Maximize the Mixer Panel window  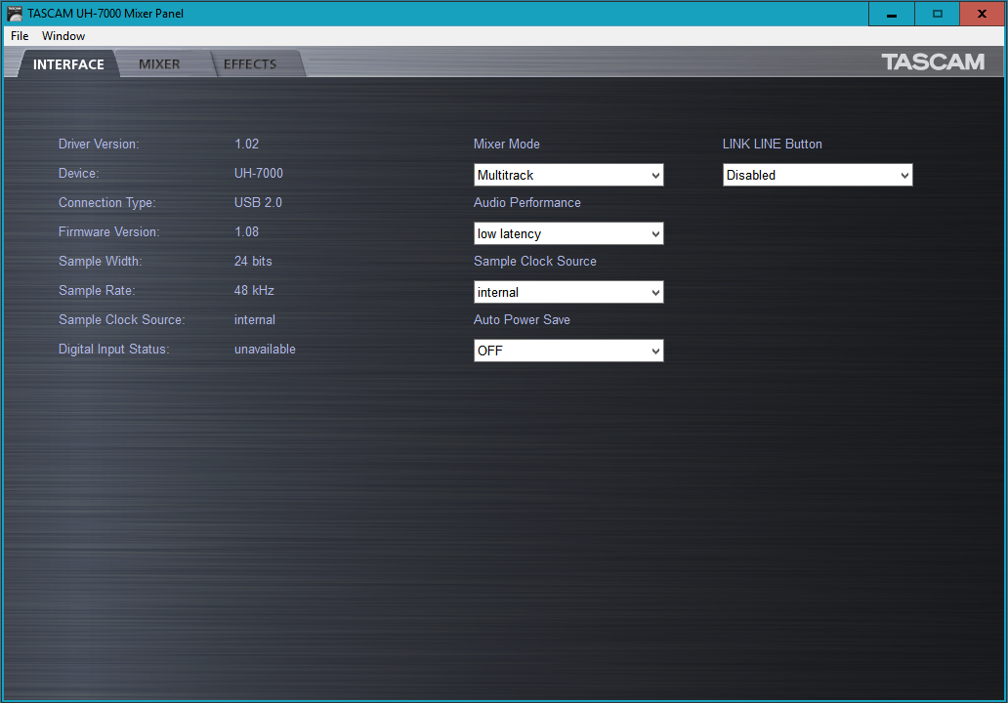coord(938,14)
